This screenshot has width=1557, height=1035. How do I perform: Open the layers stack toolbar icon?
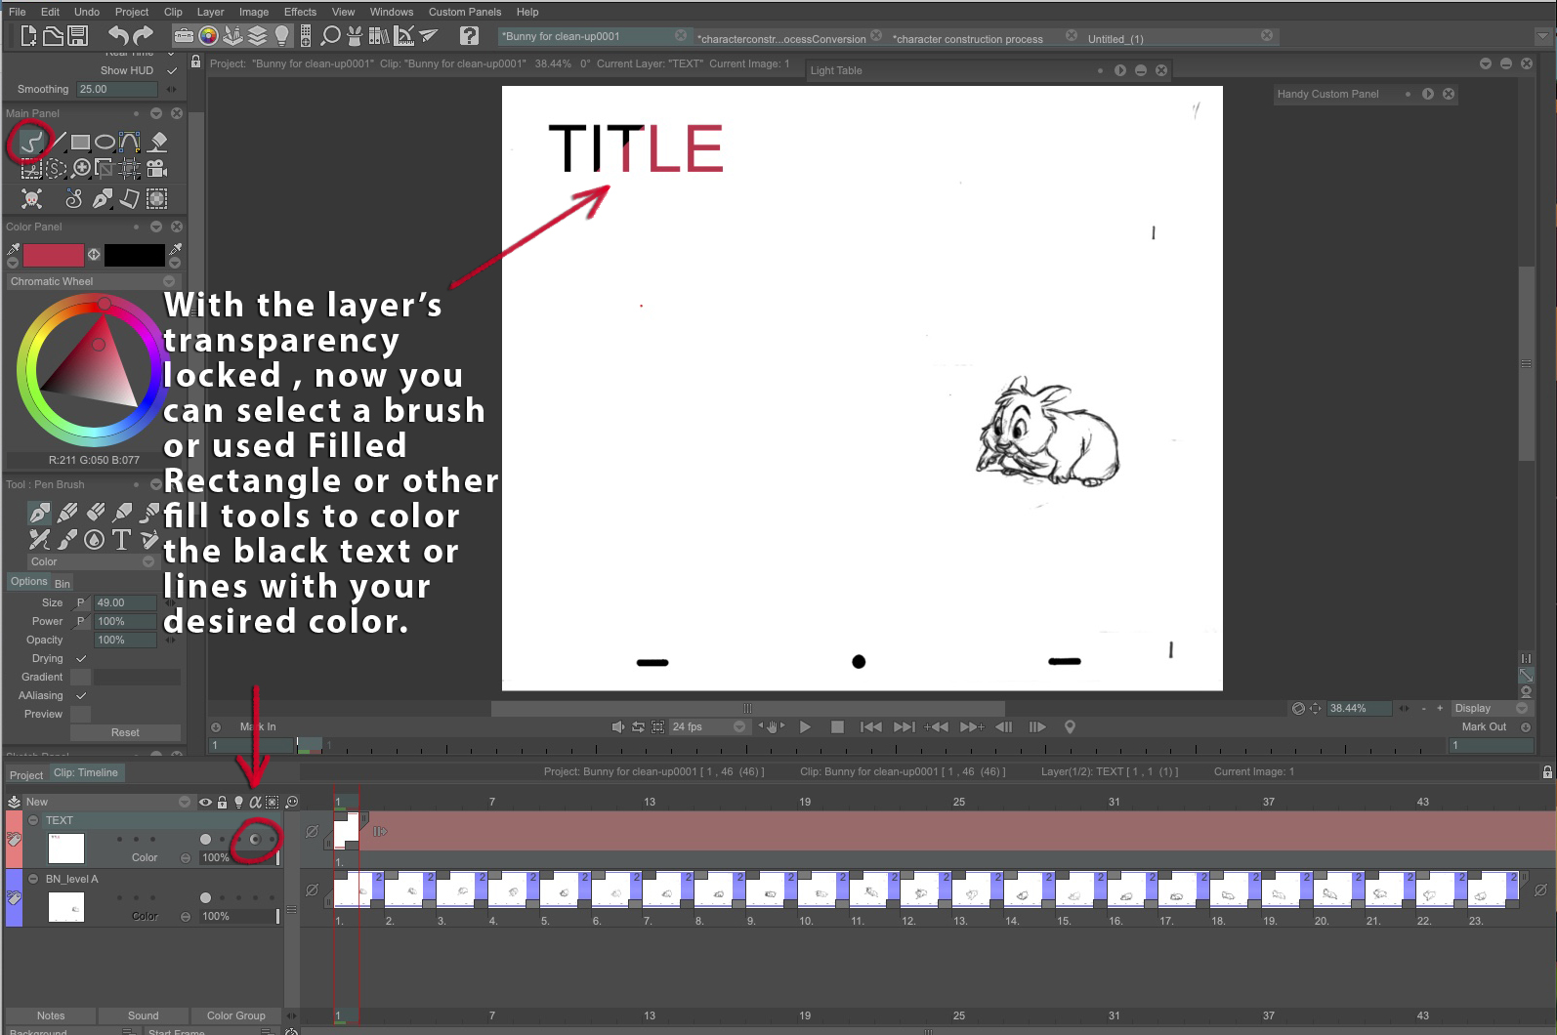click(x=257, y=36)
